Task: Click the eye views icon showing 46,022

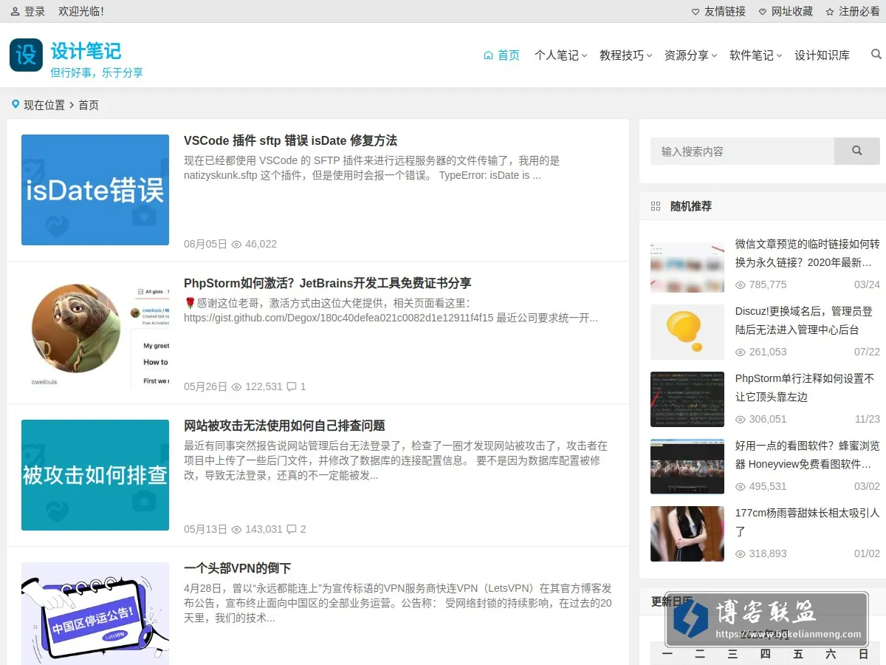Action: pyautogui.click(x=237, y=244)
